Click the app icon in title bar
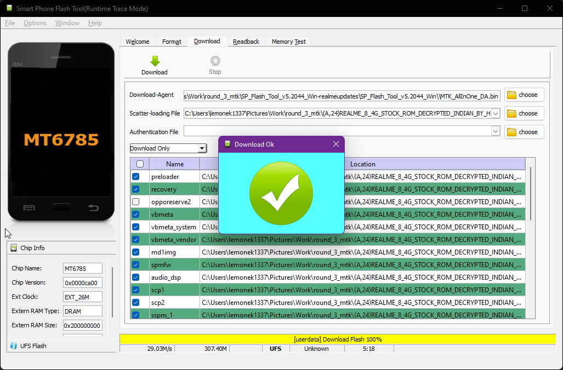 pyautogui.click(x=9, y=8)
